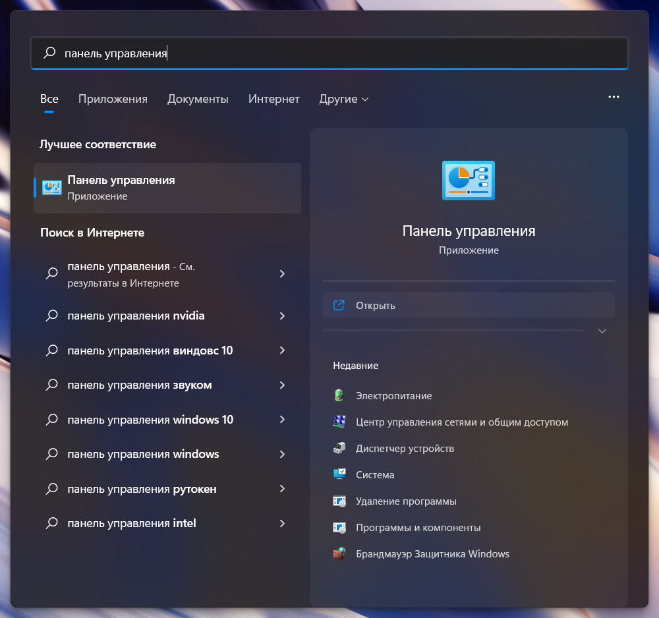This screenshot has height=618, width=659.
Task: Click the Электропитание battery icon
Action: (x=339, y=395)
